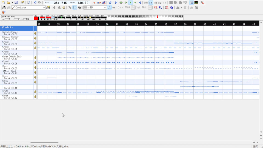
Task: Toggle the quantize note icon
Action: 109,8
